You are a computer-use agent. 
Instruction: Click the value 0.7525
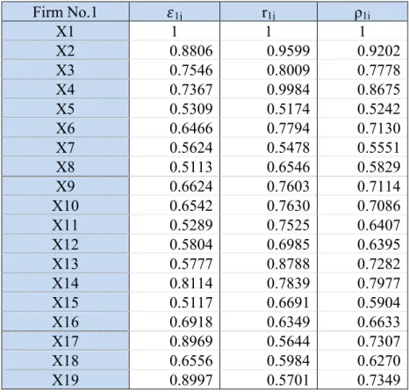pyautogui.click(x=288, y=225)
